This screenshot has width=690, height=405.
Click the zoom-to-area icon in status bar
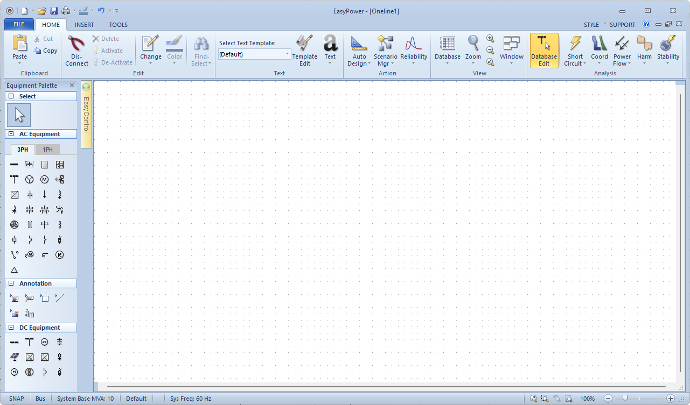pyautogui.click(x=545, y=399)
